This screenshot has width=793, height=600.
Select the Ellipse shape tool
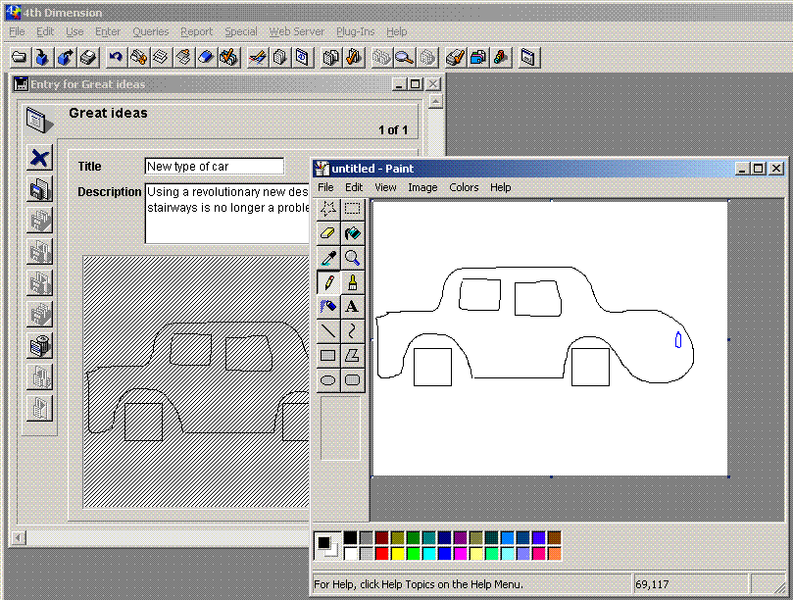pyautogui.click(x=328, y=380)
